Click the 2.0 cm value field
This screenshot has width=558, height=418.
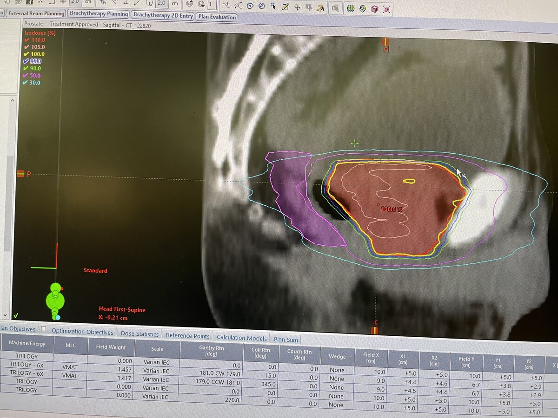tap(161, 3)
